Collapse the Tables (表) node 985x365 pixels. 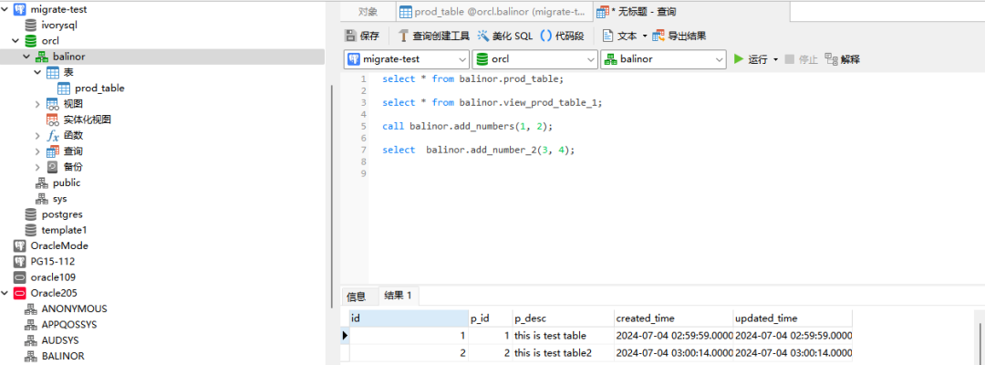pyautogui.click(x=37, y=72)
